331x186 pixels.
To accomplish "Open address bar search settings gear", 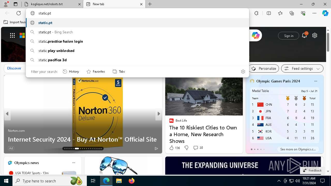I will [243, 72].
